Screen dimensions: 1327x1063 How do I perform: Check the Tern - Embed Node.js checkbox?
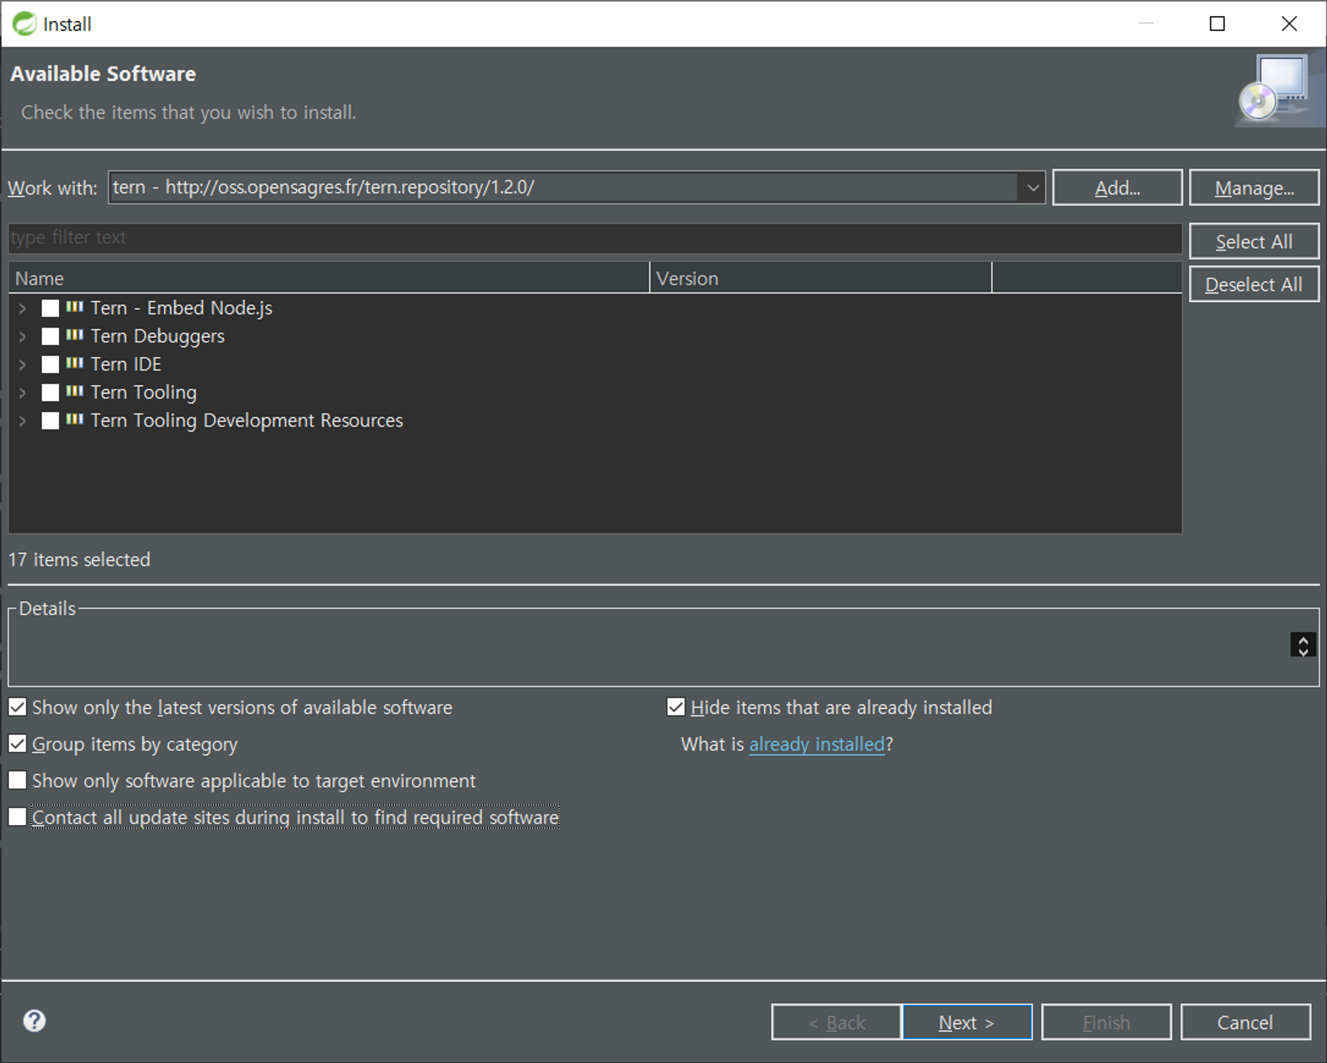[50, 308]
